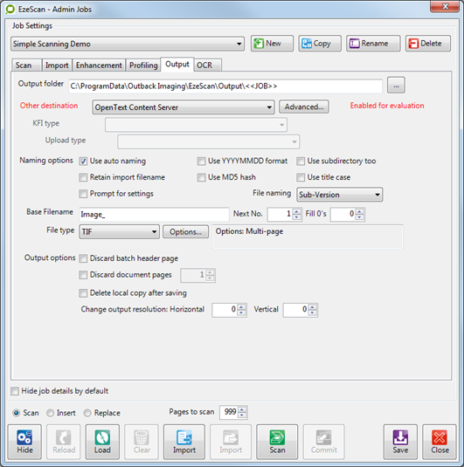The width and height of the screenshot is (464, 467).
Task: Select the Insert radio button
Action: coord(50,413)
